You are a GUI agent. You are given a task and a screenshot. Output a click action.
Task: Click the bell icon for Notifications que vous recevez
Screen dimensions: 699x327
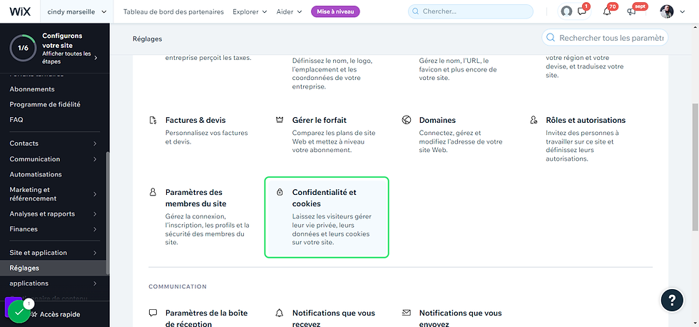[x=280, y=313]
